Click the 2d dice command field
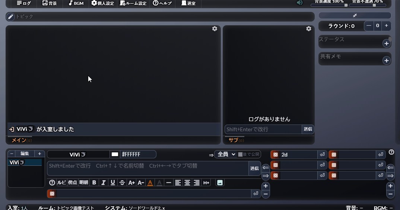 (298, 155)
